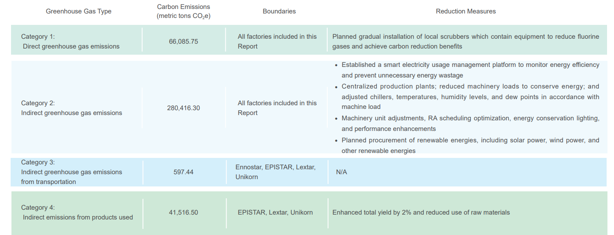Viewport: 614px width, 235px height.
Task: Click the Ennostar, EPISTAR, Lextar, Unikorn cell
Action: click(x=275, y=172)
